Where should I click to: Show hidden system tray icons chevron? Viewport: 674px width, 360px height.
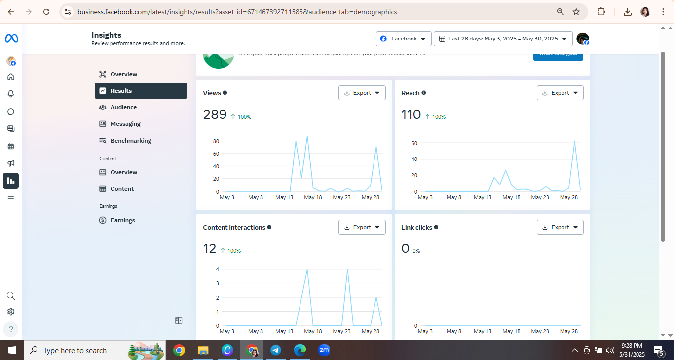click(x=574, y=350)
